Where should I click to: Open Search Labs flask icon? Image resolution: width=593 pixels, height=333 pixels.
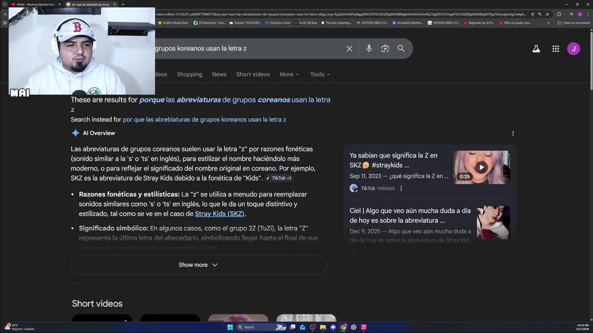536,49
